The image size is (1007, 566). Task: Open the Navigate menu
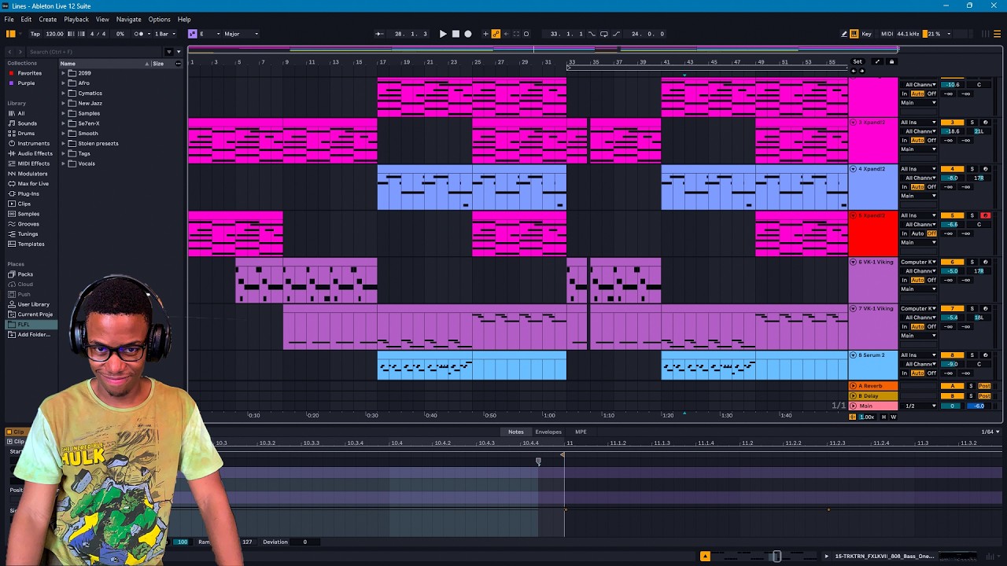coord(129,20)
